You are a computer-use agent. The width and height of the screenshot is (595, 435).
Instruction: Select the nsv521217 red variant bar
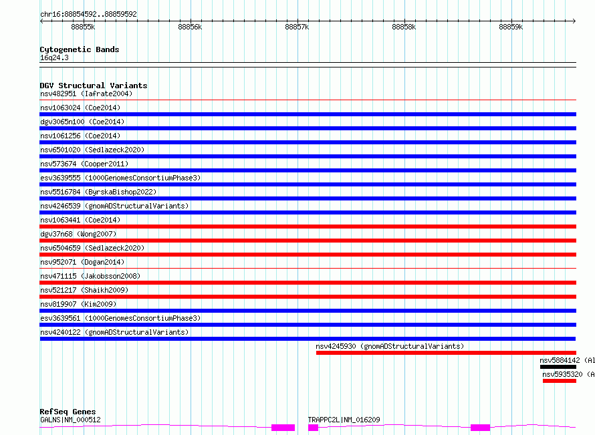pyautogui.click(x=308, y=297)
